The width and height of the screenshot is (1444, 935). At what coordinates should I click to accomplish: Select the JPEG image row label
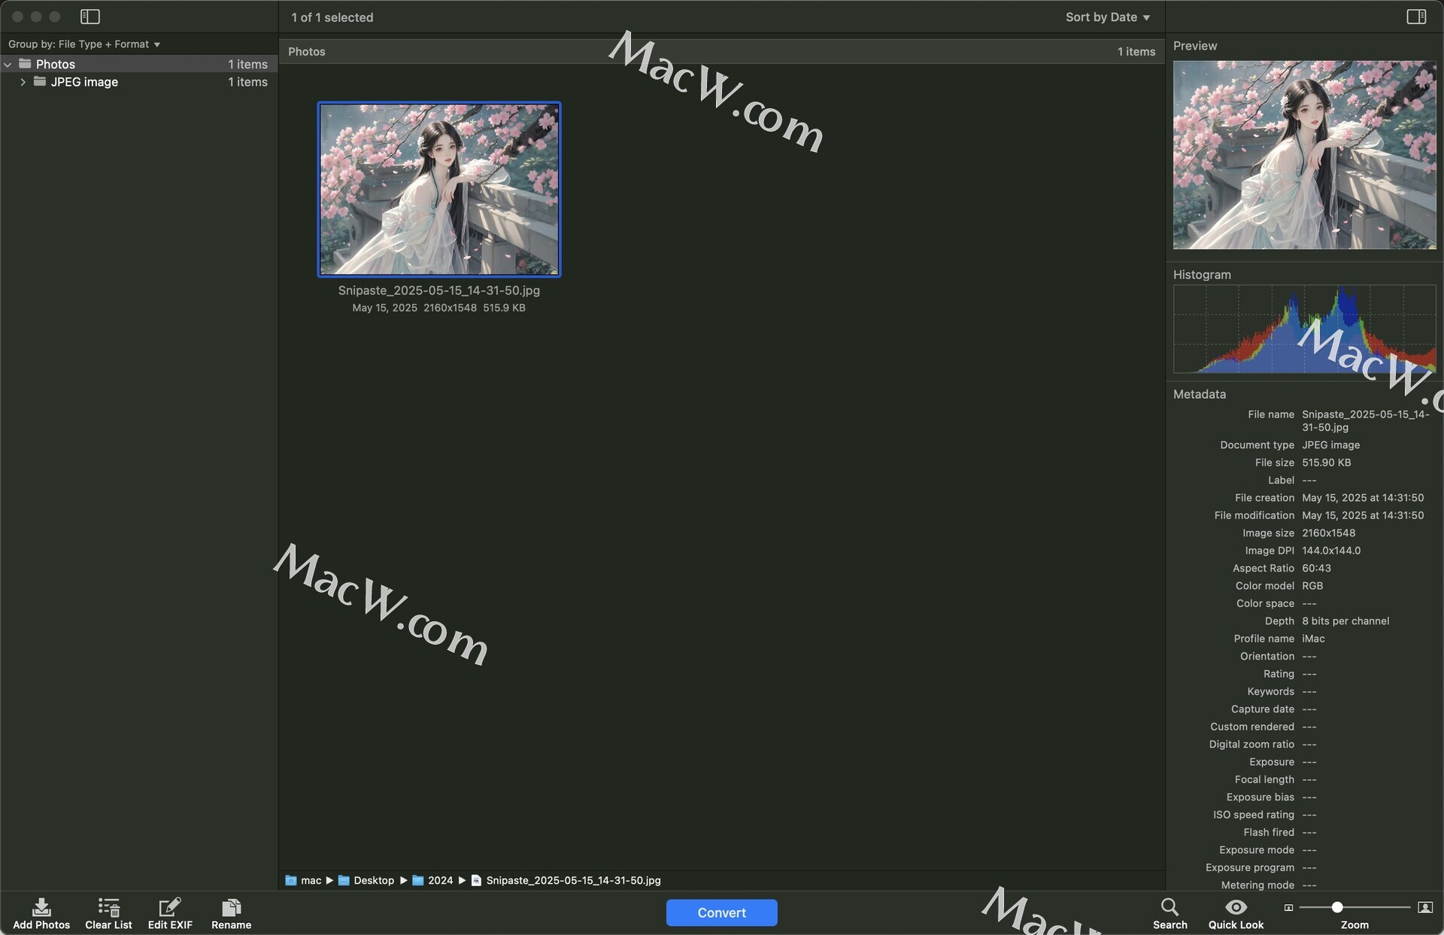click(84, 82)
